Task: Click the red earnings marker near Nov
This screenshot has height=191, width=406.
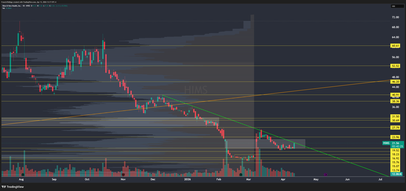Action: pyautogui.click(x=123, y=175)
